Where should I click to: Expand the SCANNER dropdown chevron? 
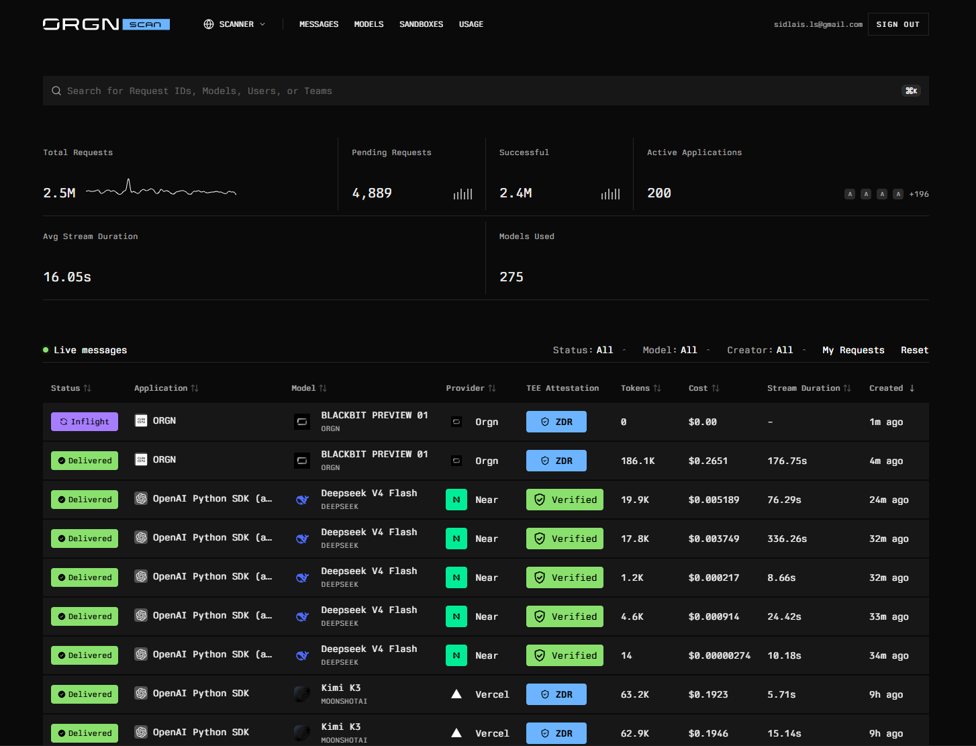click(x=262, y=24)
